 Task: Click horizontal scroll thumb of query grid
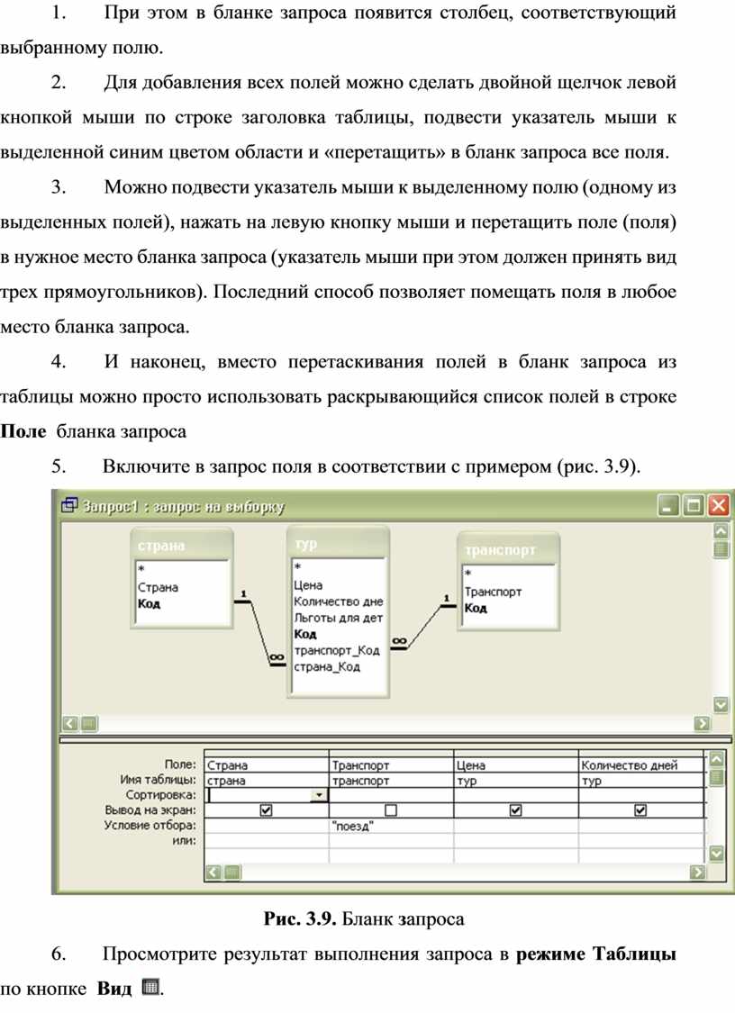click(x=232, y=873)
